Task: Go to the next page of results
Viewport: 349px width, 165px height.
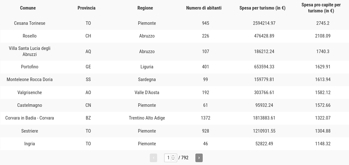Action: (199, 158)
